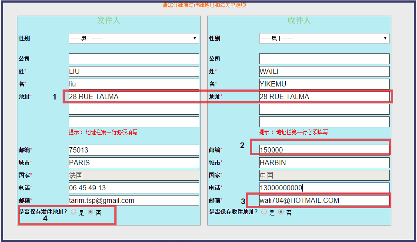This screenshot has height=242, width=417.
Task: Click sender surname field containing LIU
Action: (x=133, y=71)
